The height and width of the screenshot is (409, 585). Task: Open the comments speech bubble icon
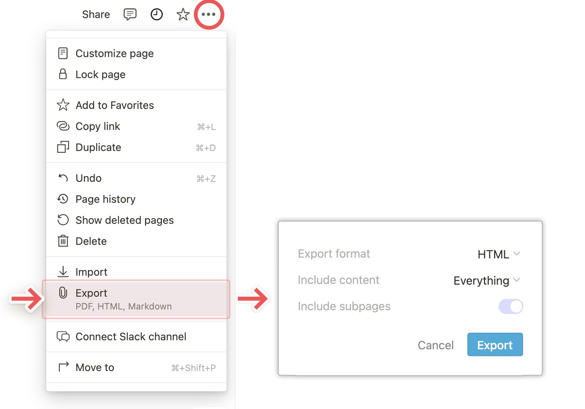(130, 14)
